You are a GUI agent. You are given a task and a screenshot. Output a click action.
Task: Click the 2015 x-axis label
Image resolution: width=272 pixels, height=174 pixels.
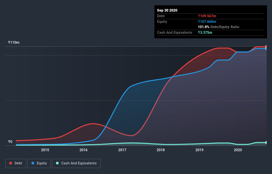click(x=45, y=150)
